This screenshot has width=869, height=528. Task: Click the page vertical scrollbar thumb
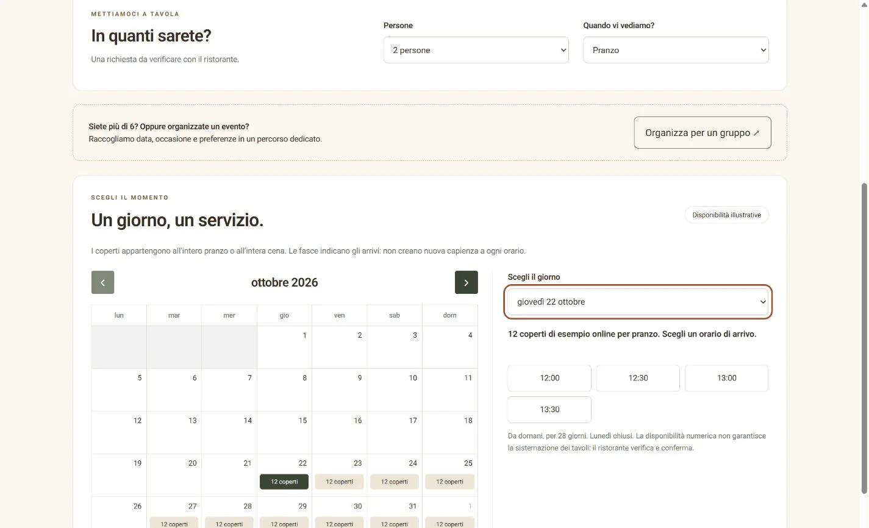point(864,338)
